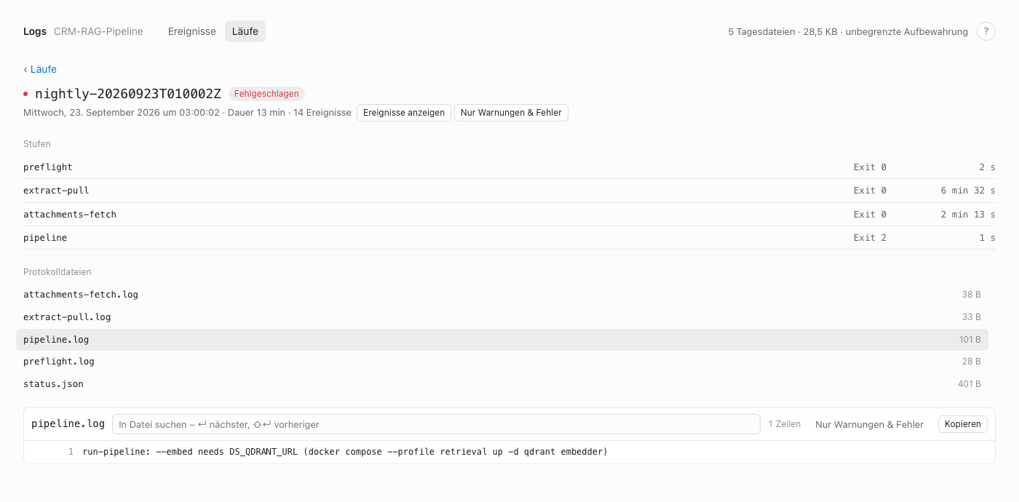Open preflight.log file
This screenshot has width=1019, height=502.
(502, 362)
